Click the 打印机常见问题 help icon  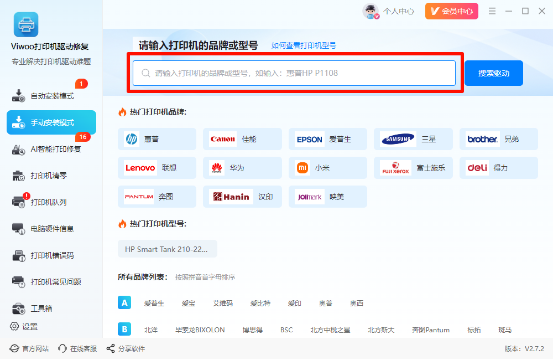(x=19, y=282)
